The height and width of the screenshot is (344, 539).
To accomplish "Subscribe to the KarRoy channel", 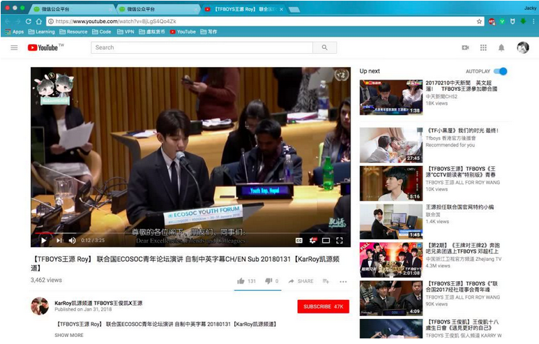I will click(x=323, y=306).
